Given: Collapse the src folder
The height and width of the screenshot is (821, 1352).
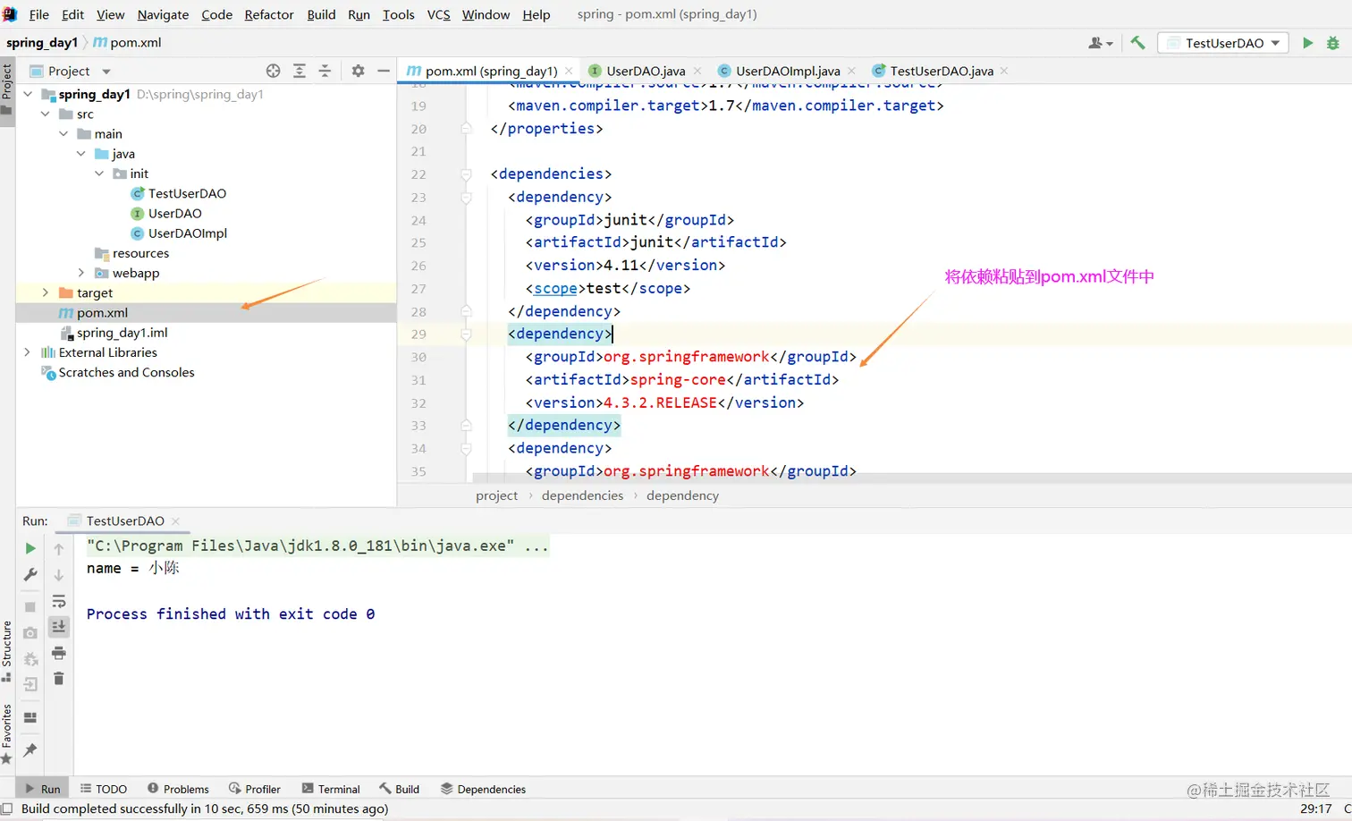Looking at the screenshot, I should 46,114.
